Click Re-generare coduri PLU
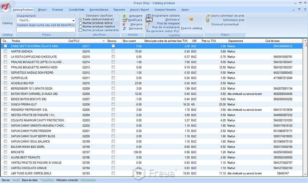The image size is (308, 183). (x=162, y=31)
